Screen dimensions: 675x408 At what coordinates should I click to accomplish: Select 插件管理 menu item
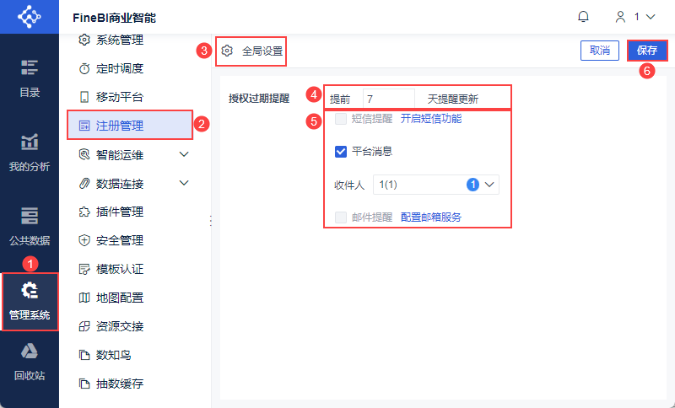[111, 212]
